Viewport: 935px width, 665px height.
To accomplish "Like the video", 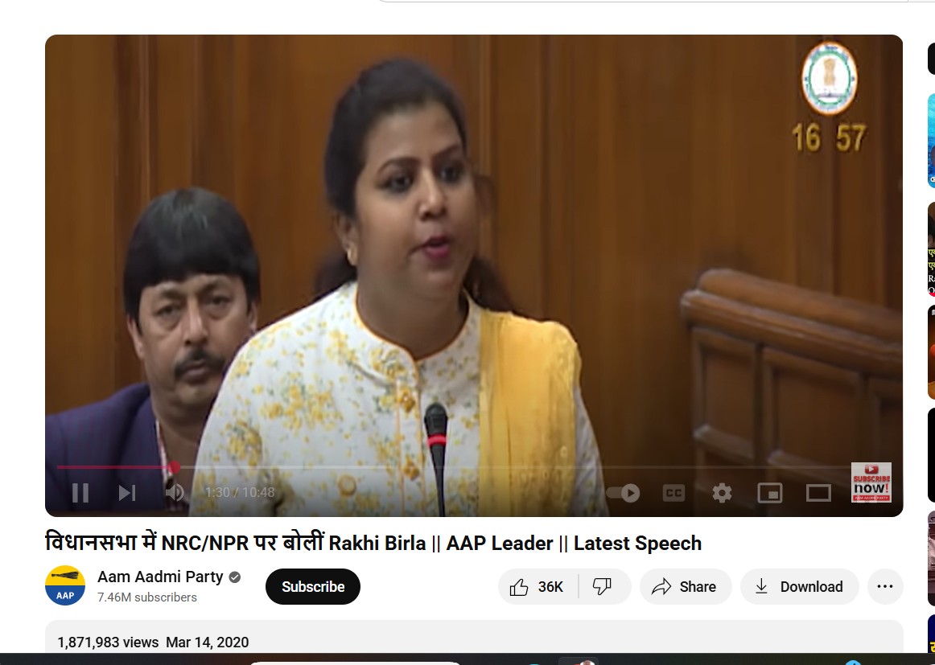I will click(535, 586).
